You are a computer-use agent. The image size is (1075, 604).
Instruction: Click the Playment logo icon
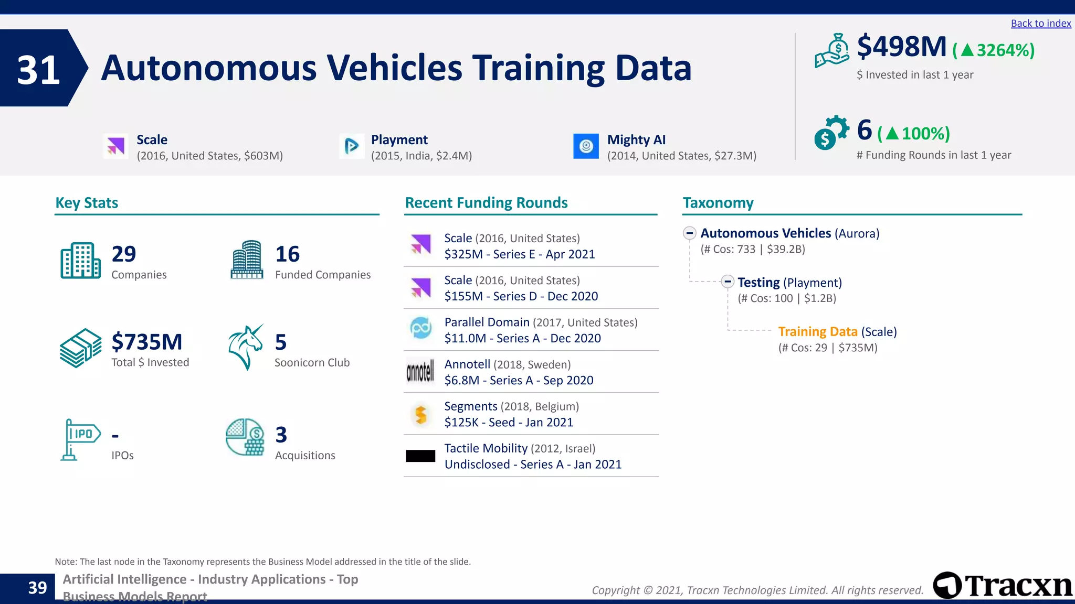(x=352, y=146)
